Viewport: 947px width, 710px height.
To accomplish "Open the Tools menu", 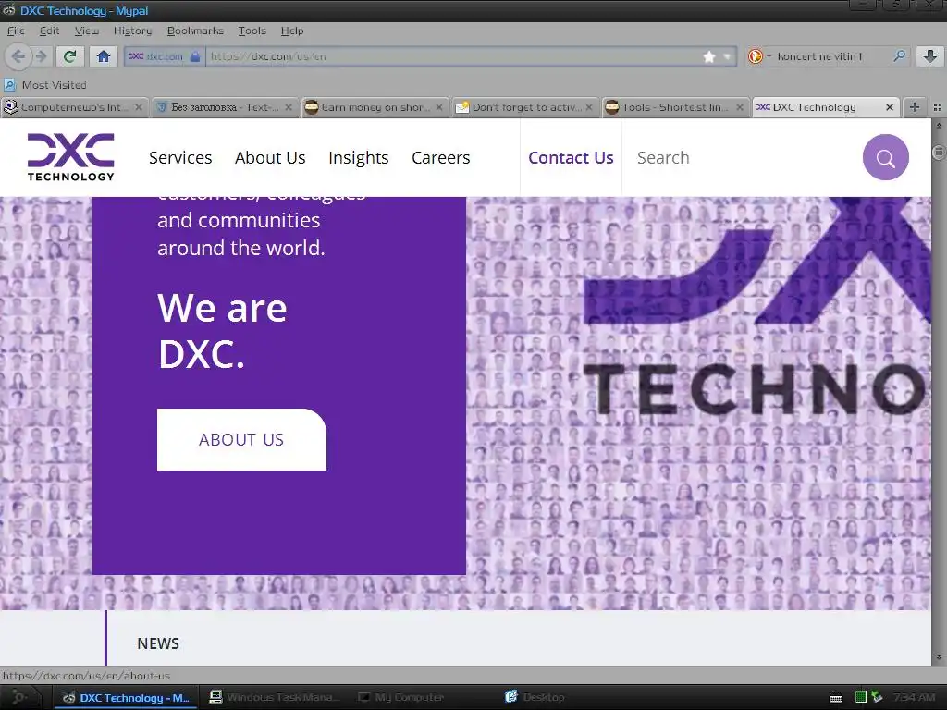I will [252, 31].
